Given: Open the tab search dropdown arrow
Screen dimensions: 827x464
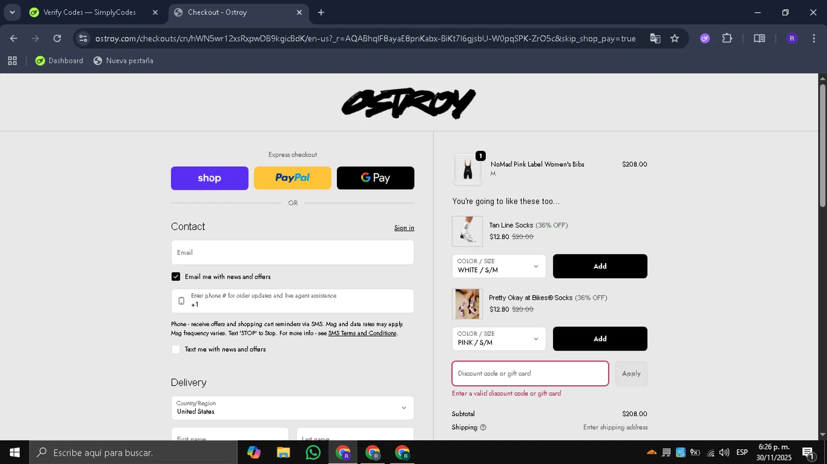Looking at the screenshot, I should pos(12,12).
